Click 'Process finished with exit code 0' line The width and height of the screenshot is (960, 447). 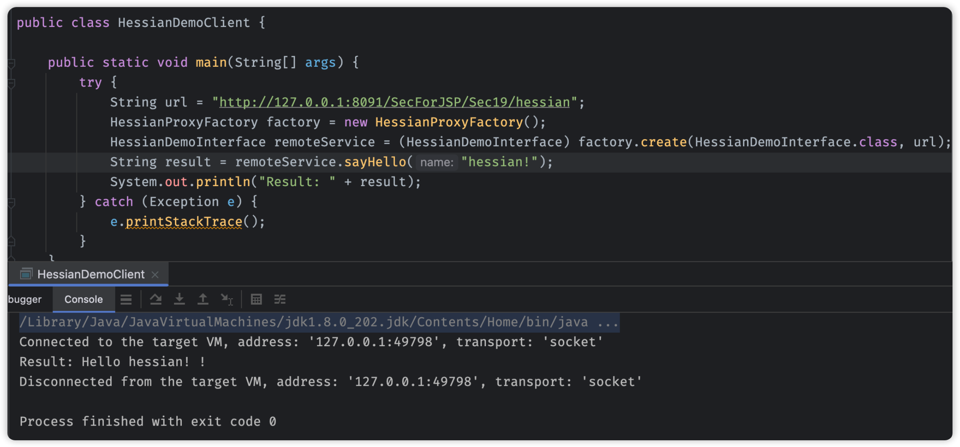pyautogui.click(x=148, y=421)
